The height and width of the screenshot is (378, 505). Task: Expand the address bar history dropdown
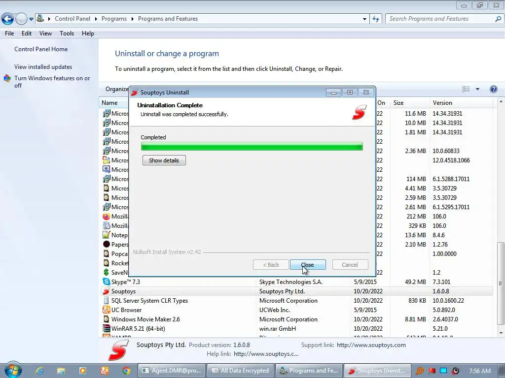pyautogui.click(x=364, y=19)
